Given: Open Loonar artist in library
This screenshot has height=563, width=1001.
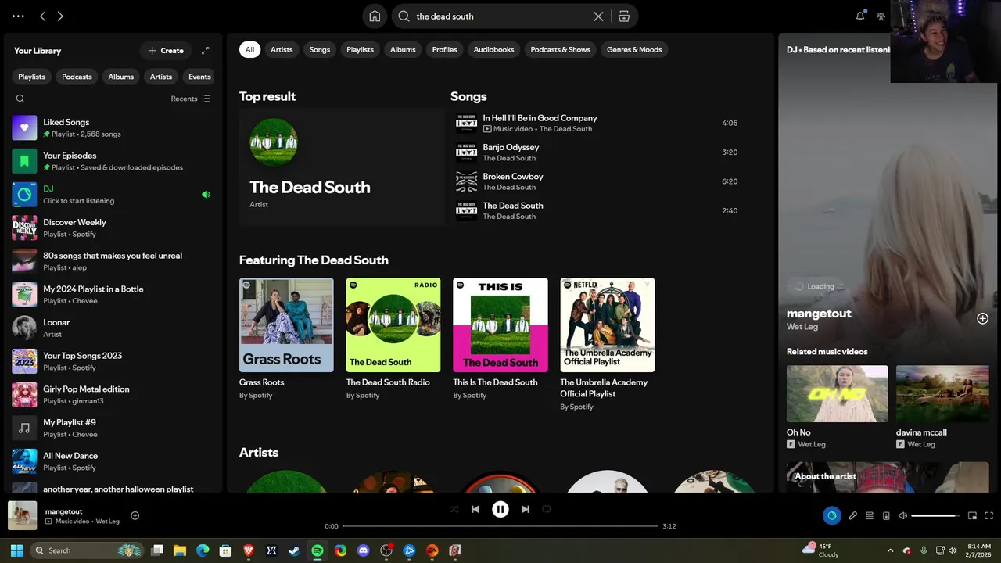Looking at the screenshot, I should tap(113, 328).
